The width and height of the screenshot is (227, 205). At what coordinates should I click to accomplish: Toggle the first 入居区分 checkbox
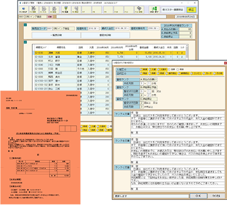(x=141, y=69)
